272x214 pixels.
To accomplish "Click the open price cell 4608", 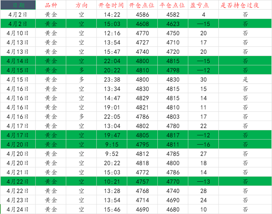I will [143, 24].
